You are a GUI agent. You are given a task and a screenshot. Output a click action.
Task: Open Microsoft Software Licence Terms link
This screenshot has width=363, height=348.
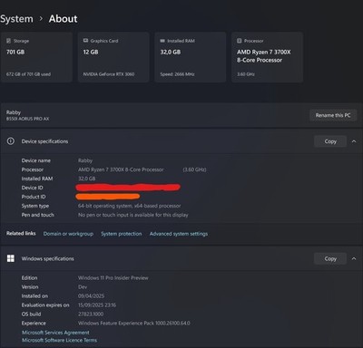click(59, 340)
